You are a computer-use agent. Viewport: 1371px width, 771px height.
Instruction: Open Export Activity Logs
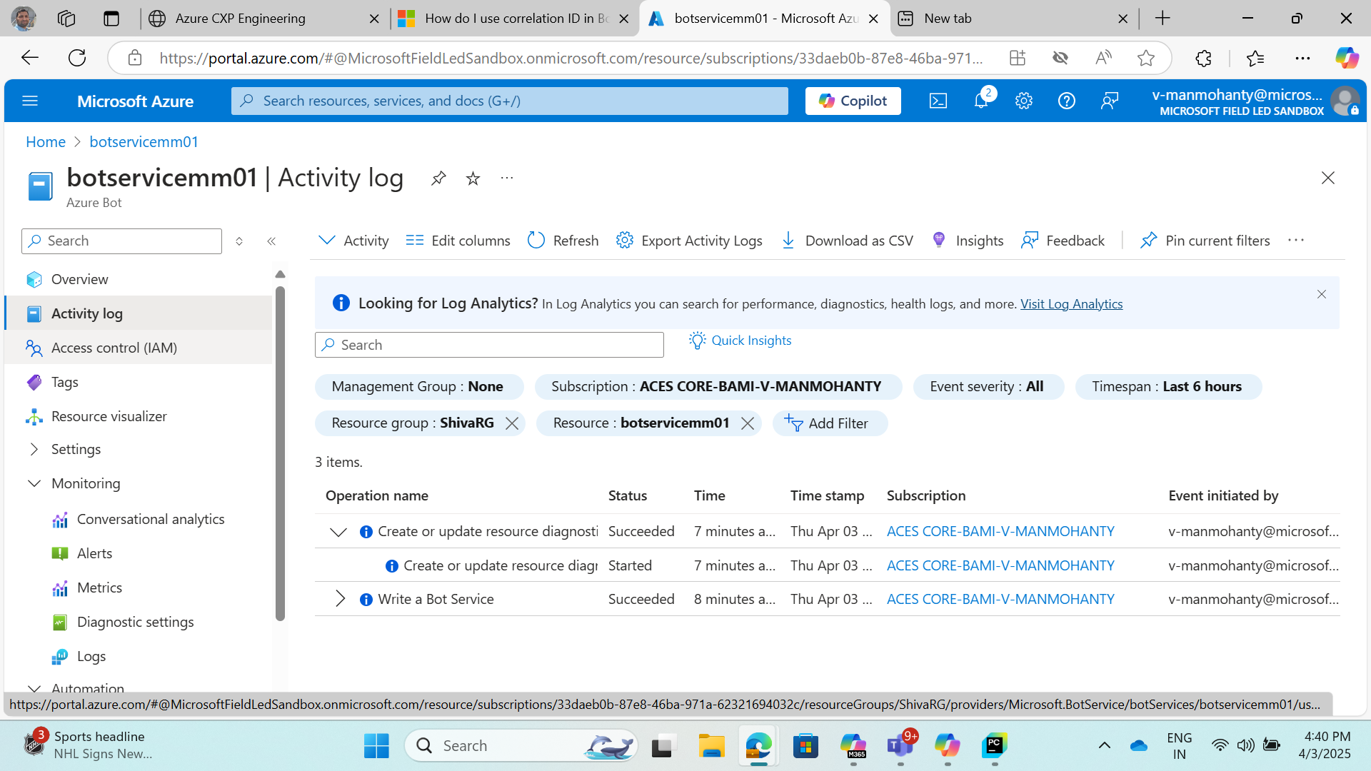(x=689, y=241)
